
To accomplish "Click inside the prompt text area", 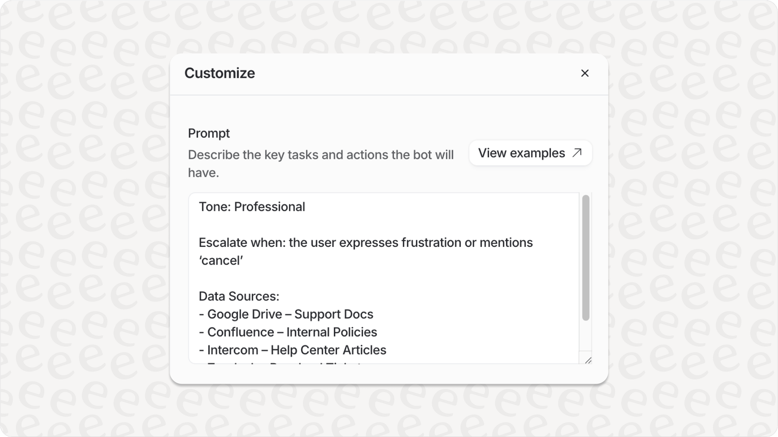I will click(x=380, y=277).
